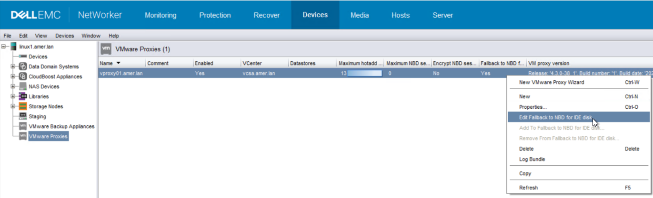Click the Libraries icon
653x198 pixels.
(22, 96)
